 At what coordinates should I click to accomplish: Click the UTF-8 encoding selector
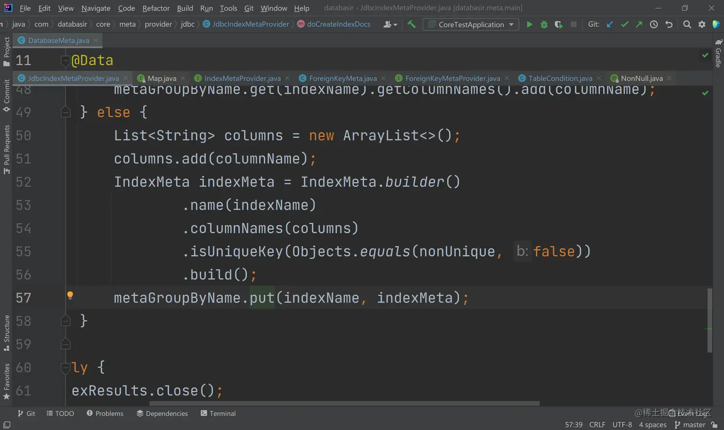pyautogui.click(x=622, y=425)
